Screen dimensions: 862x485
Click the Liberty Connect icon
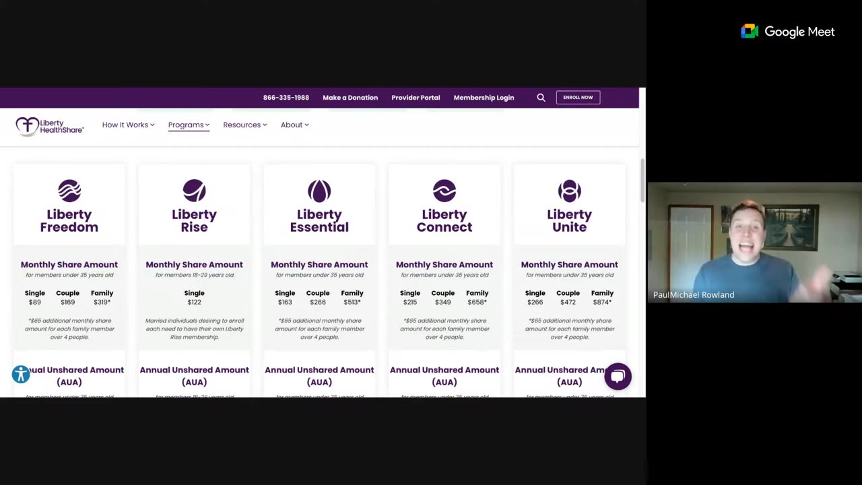pyautogui.click(x=444, y=191)
